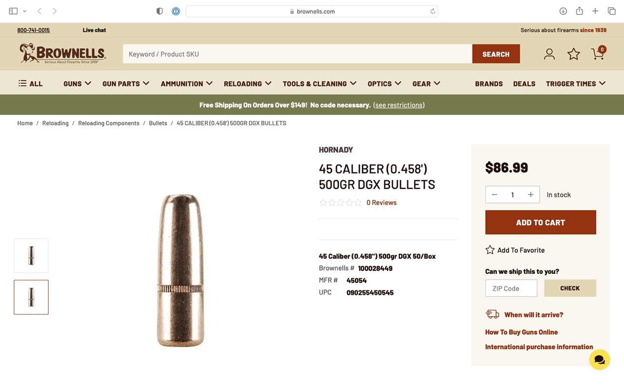Expand the AMMUNITION dropdown menu
This screenshot has height=390, width=624.
tap(187, 83)
